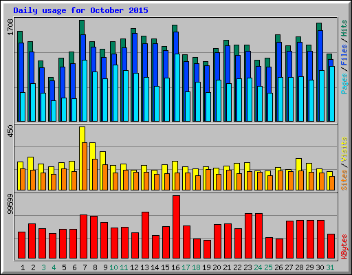Select the red KBytes bar for day 19

(x=207, y=250)
